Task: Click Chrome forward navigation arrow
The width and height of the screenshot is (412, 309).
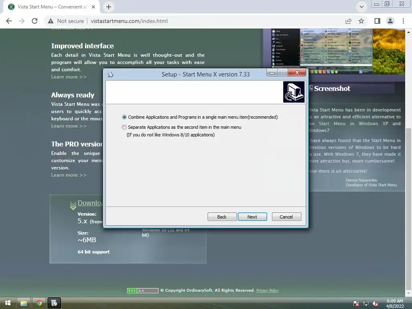Action: (x=22, y=21)
